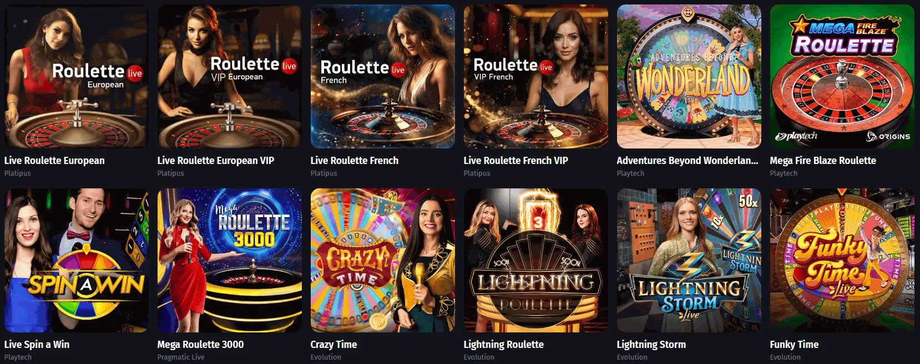
Task: Open the Lightning Roulette game image
Action: tap(536, 260)
